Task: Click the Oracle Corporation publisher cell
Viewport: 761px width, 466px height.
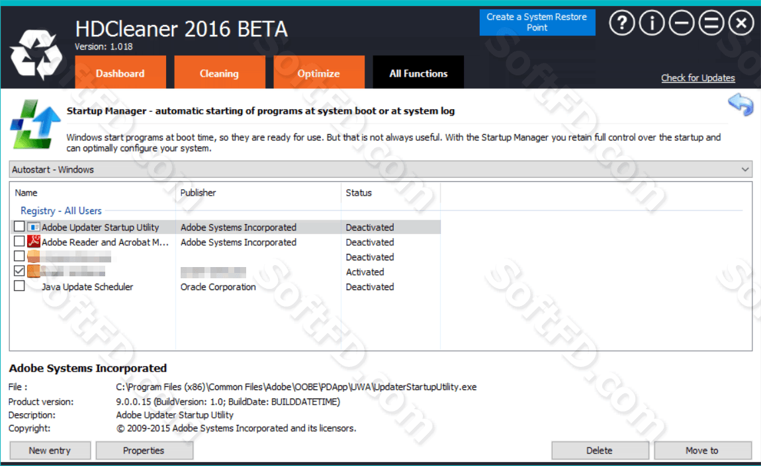Action: (x=218, y=287)
